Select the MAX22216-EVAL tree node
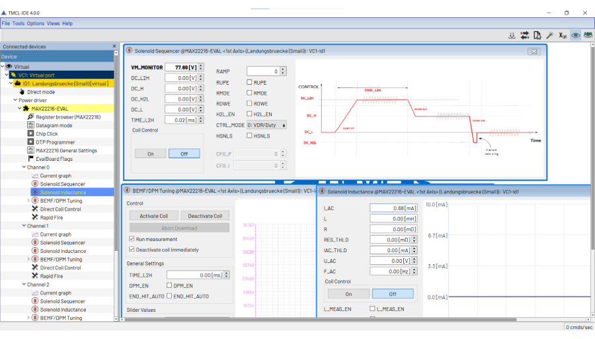Screen dimensions: 595x339 (50, 109)
